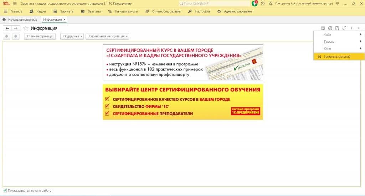Open the 1C main application menu icon
The width and height of the screenshot is (365, 196).
pos(6,4)
